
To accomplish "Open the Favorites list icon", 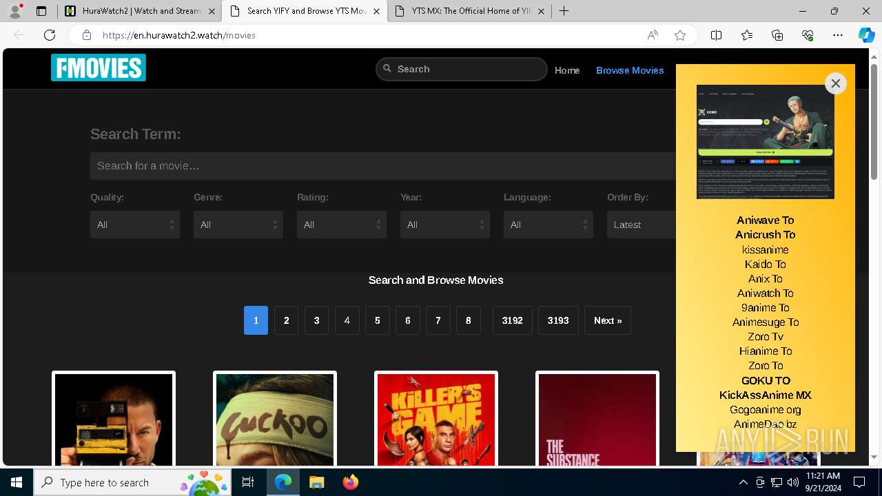I will 747,35.
